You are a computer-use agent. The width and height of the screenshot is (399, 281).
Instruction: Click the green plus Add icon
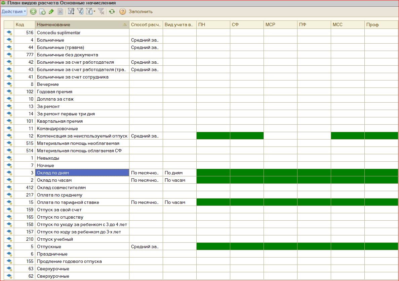coord(33,11)
